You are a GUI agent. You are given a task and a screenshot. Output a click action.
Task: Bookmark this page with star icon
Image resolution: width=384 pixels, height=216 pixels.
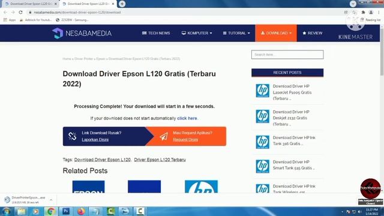(x=355, y=12)
